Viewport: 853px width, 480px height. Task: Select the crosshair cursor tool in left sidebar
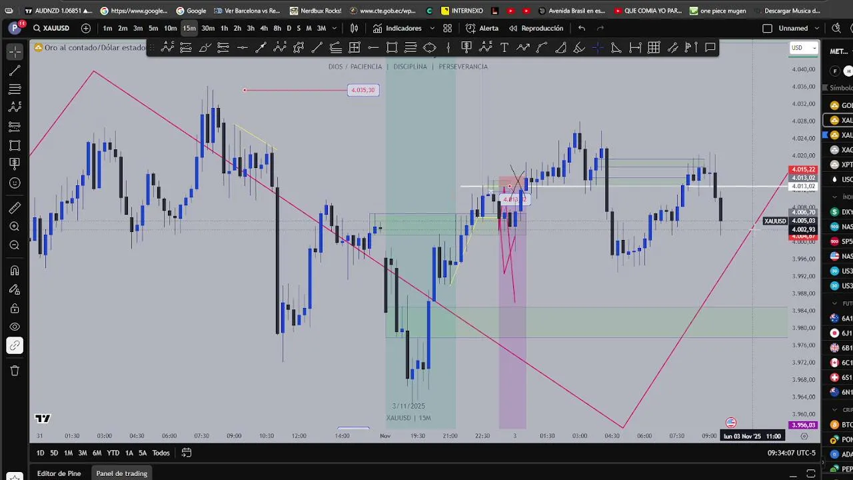pos(15,51)
